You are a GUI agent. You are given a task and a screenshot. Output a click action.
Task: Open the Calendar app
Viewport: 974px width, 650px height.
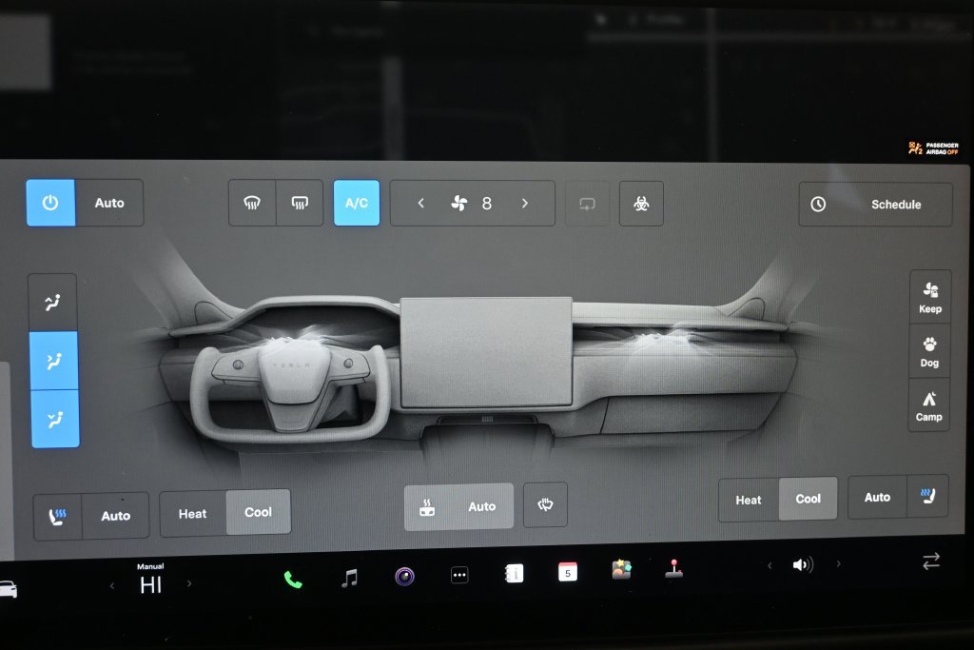[567, 572]
